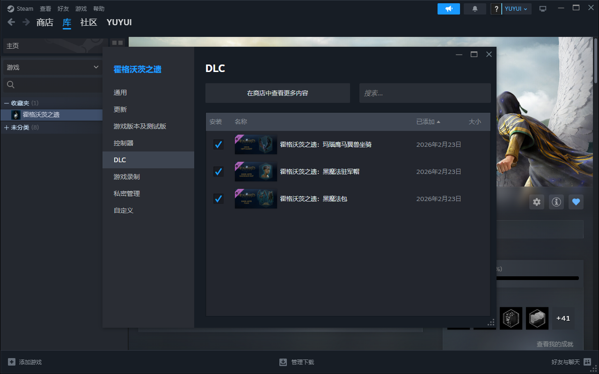Toggle the favorite heart icon
Viewport: 599px width, 374px height.
coord(576,202)
